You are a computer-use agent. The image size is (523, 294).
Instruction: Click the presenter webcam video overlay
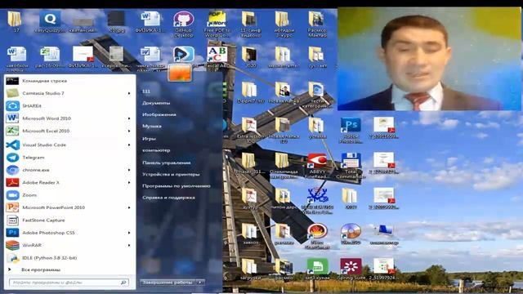pyautogui.click(x=429, y=59)
